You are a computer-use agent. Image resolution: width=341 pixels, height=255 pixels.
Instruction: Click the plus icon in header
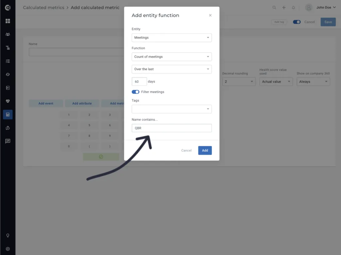284,8
